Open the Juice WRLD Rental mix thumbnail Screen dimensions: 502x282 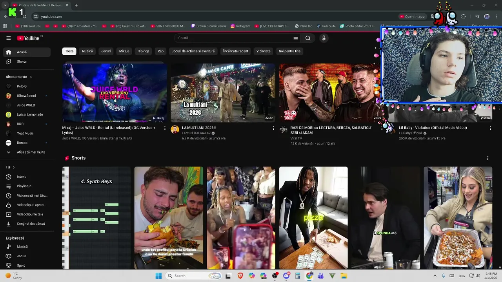coord(115,93)
